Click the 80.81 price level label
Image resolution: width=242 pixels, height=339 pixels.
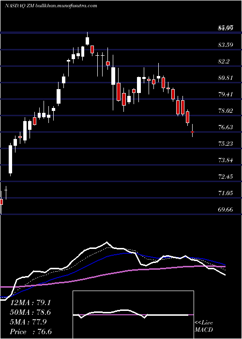(x=226, y=78)
